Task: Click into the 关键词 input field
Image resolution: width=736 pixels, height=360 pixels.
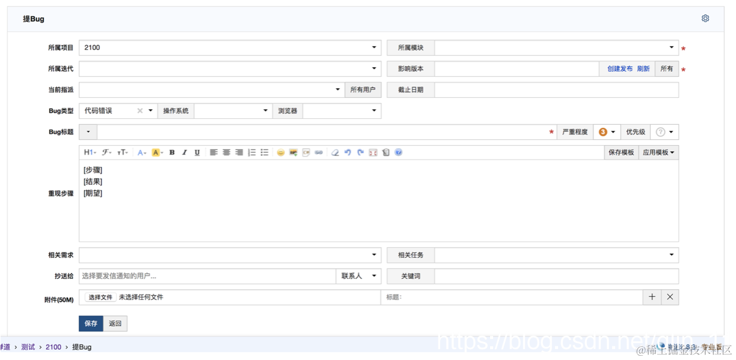Action: (557, 276)
